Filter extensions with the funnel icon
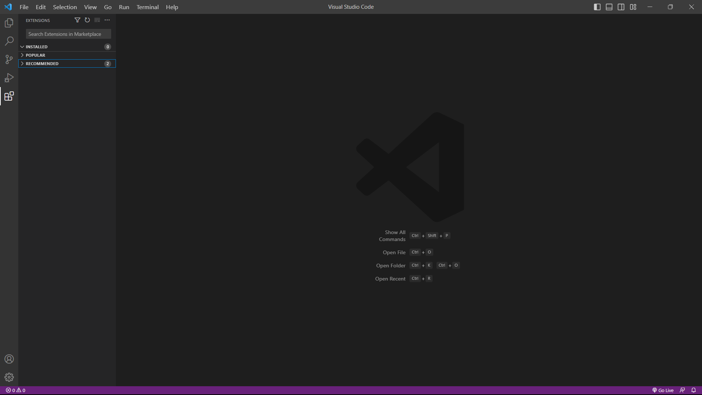 (77, 20)
